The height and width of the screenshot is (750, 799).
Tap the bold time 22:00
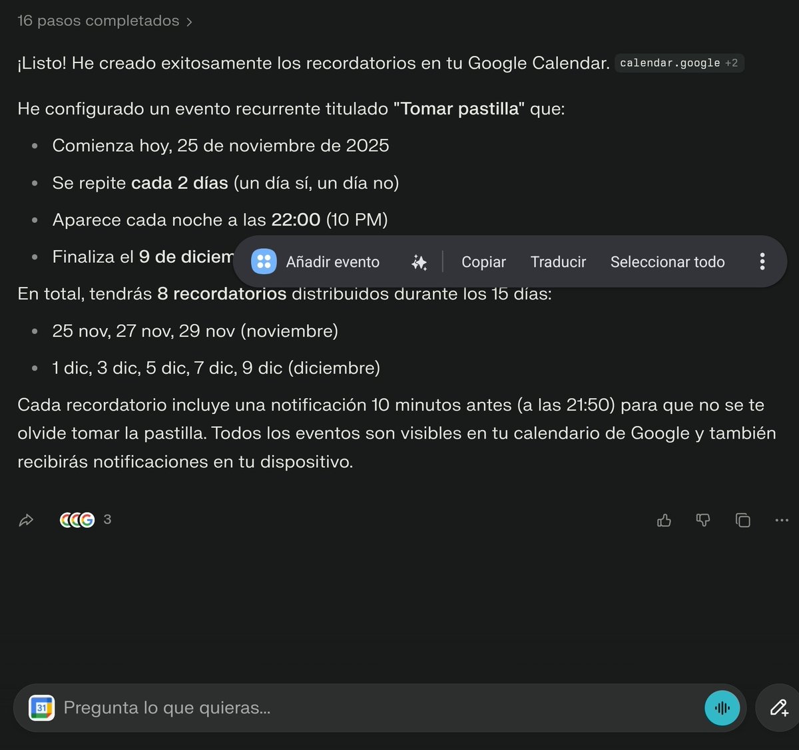click(x=296, y=220)
